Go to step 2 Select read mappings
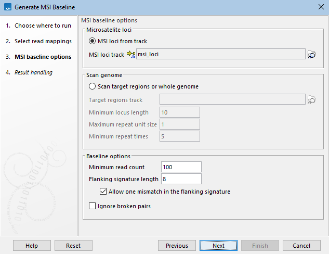Image resolution: width=329 pixels, height=254 pixels. tap(38, 41)
